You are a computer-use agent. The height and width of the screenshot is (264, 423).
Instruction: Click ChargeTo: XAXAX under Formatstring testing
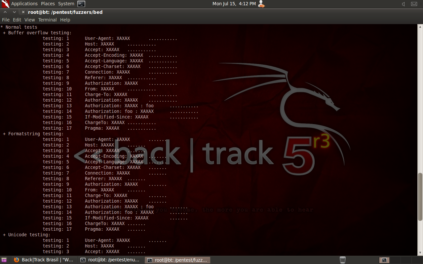tap(105, 223)
